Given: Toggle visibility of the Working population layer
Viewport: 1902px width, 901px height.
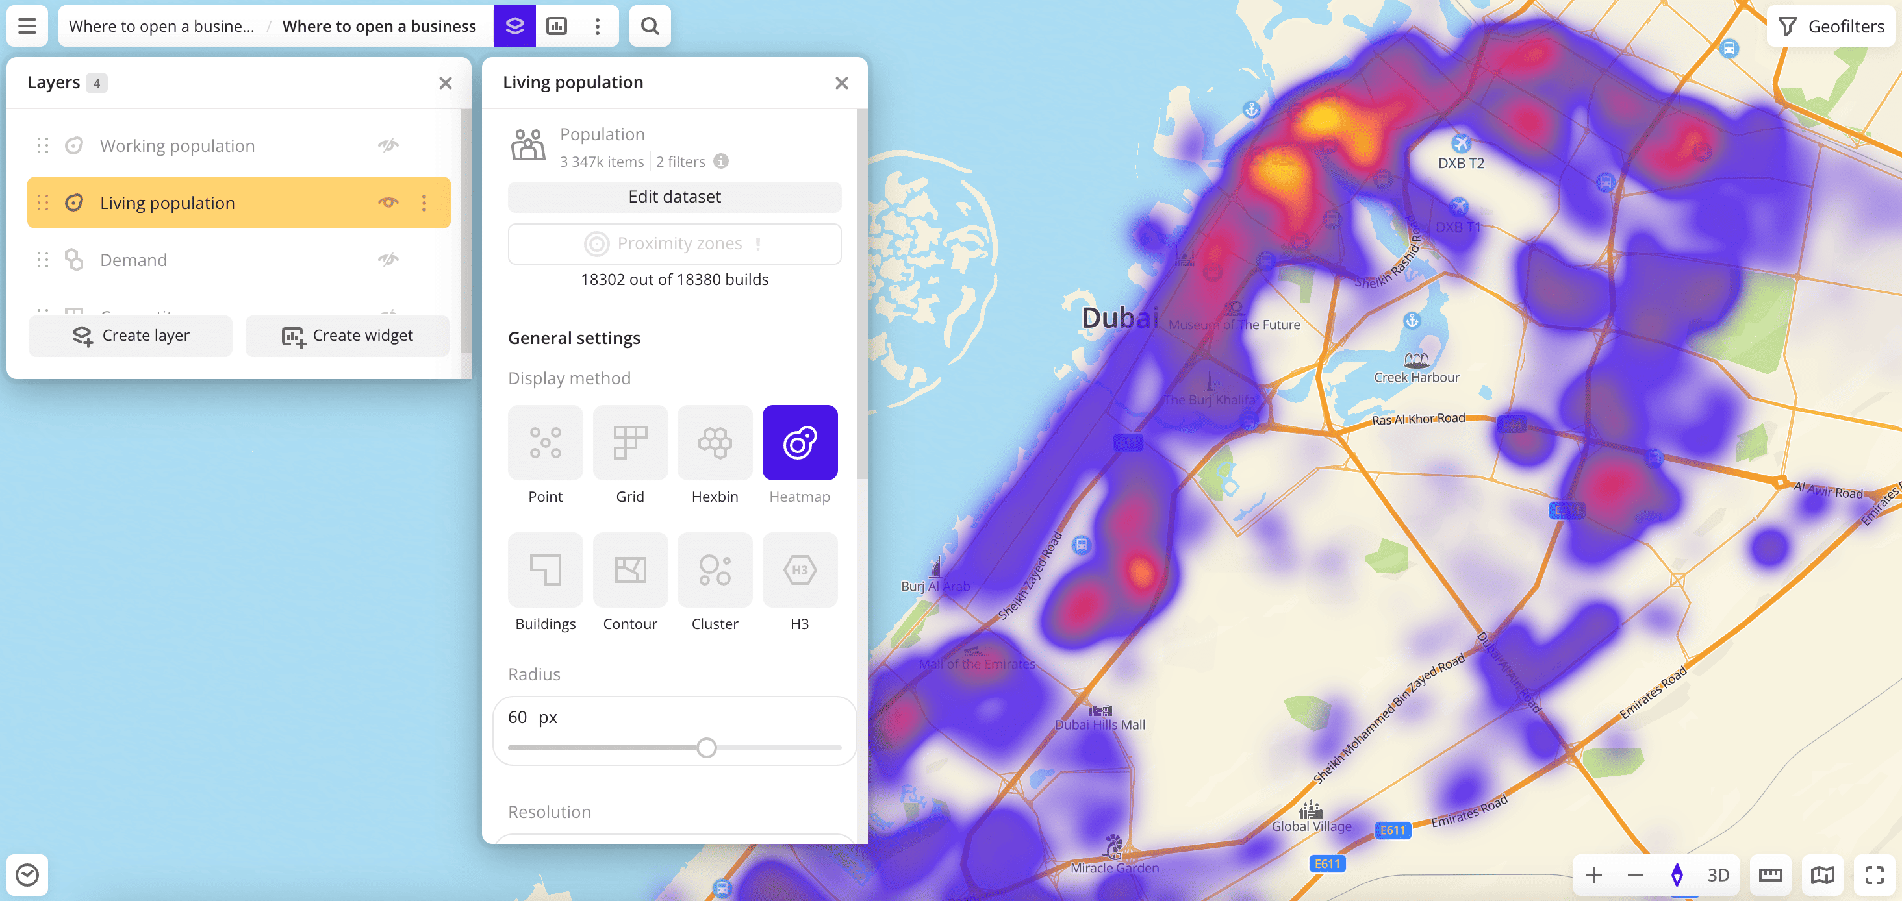Looking at the screenshot, I should pos(389,145).
